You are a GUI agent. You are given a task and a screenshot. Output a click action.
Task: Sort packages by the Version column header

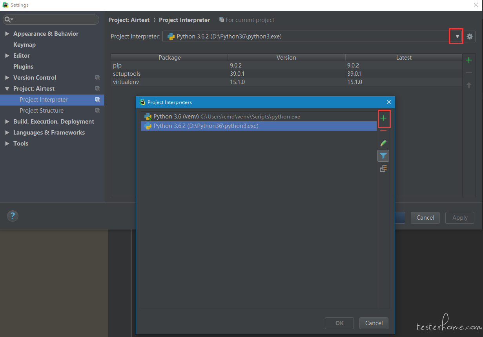click(286, 58)
